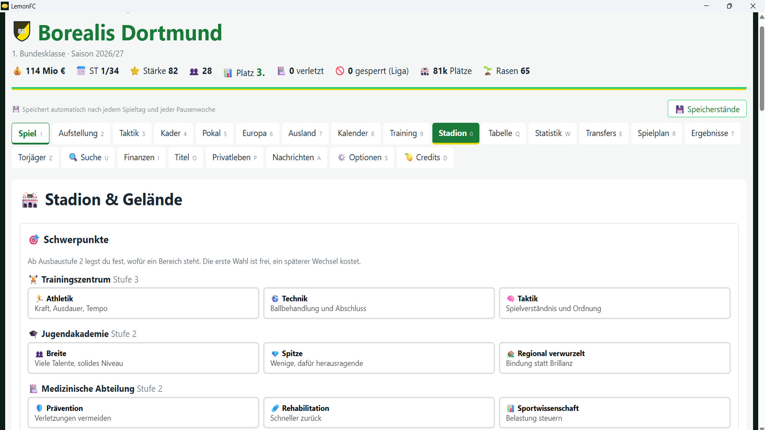Viewport: 765px width, 430px height.
Task: Open the Ausland tab
Action: (305, 133)
